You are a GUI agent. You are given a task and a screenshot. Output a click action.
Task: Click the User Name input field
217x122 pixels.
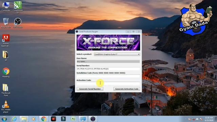(108, 62)
